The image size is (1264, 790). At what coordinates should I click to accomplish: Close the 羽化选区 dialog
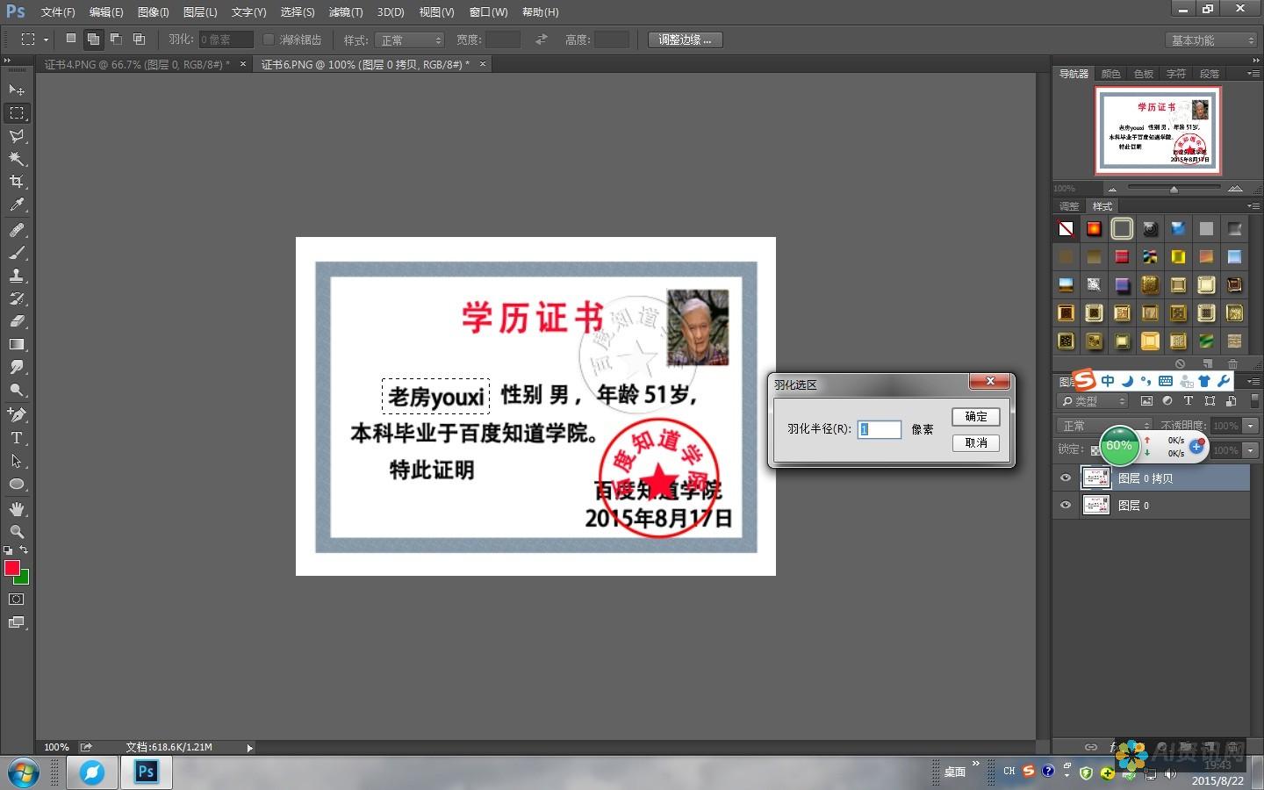point(990,381)
